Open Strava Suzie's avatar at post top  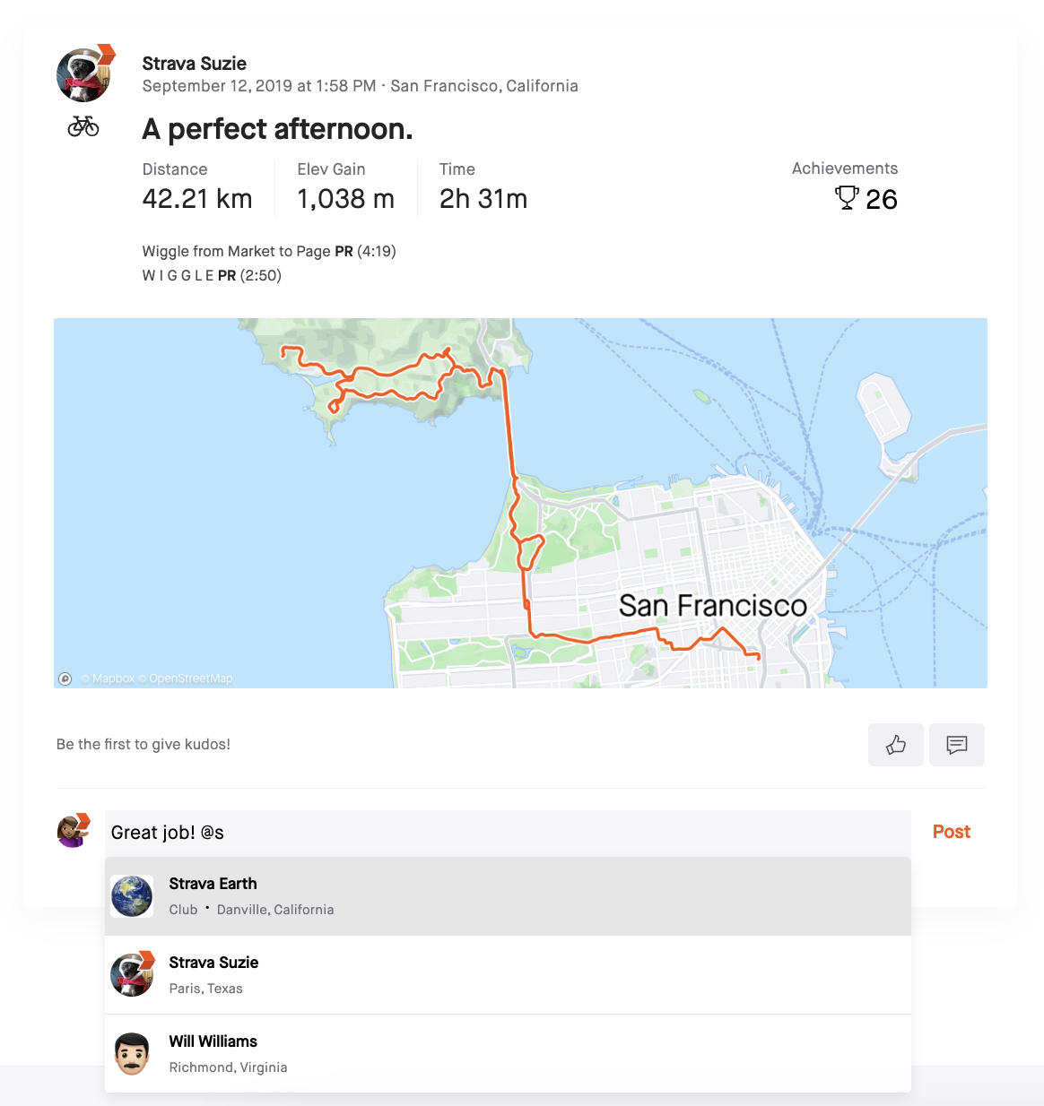(x=83, y=75)
